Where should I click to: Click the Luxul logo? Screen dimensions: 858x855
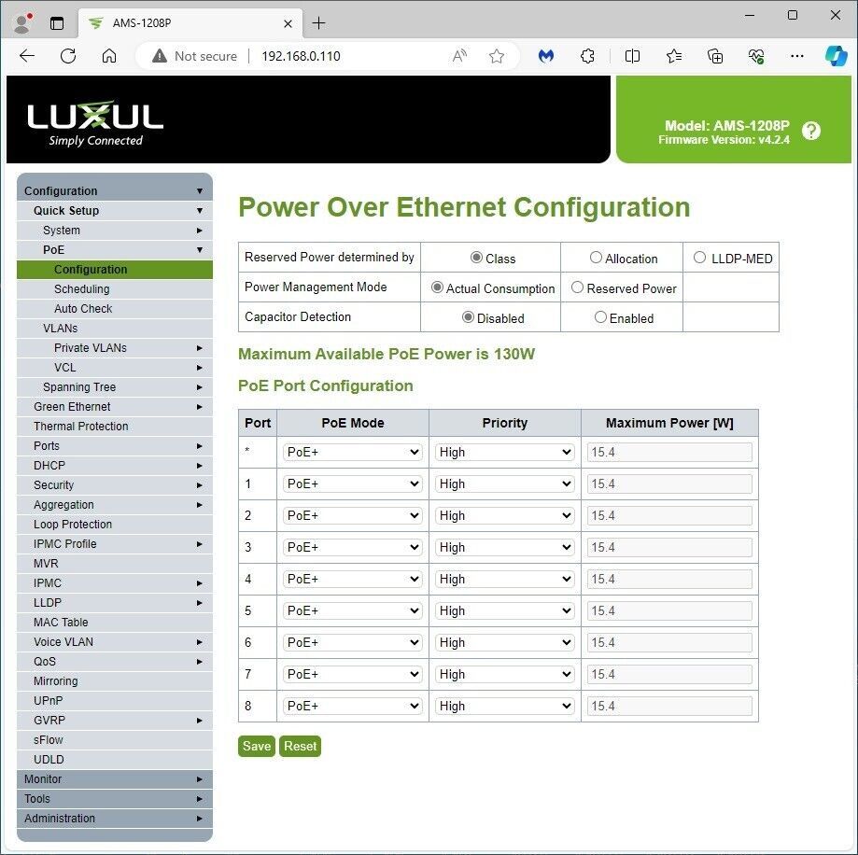coord(95,122)
